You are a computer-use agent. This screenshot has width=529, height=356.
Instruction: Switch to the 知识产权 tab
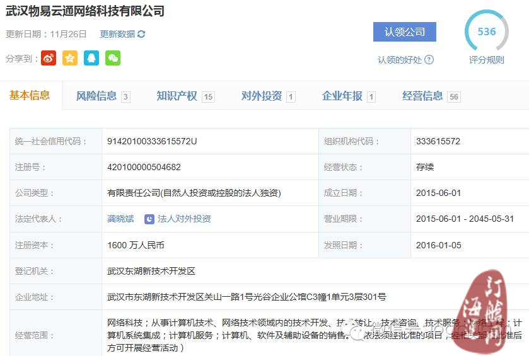click(x=185, y=96)
